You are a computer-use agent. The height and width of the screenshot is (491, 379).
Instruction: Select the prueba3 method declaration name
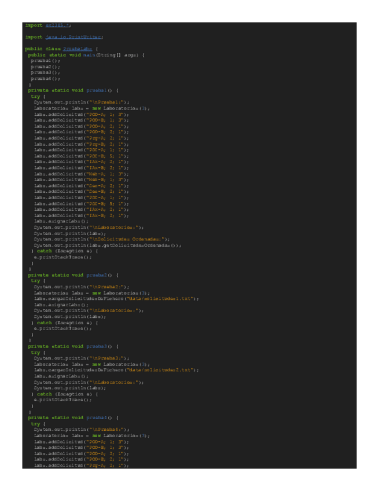click(x=98, y=347)
